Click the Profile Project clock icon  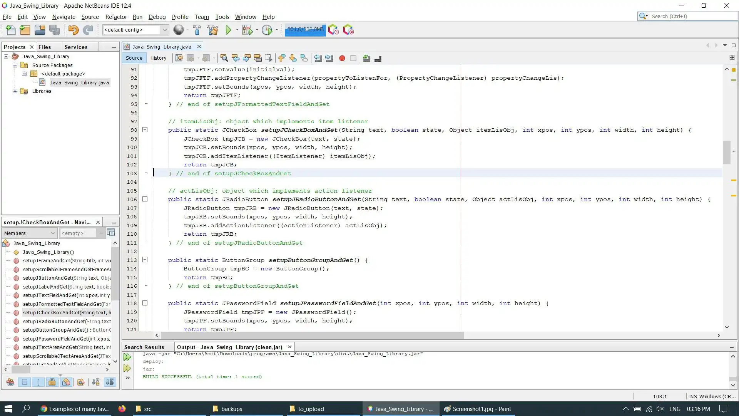267,30
